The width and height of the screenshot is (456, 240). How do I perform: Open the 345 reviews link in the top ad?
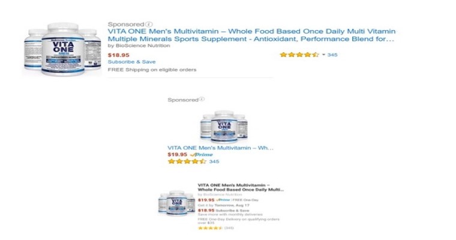click(332, 55)
